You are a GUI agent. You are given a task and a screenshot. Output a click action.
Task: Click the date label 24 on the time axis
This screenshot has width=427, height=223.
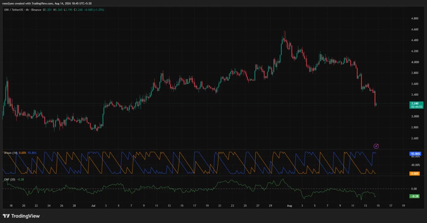coord(49,205)
